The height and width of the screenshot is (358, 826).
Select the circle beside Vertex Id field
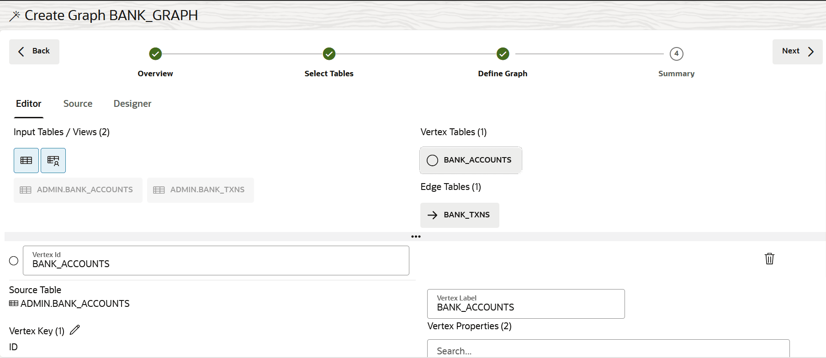tap(14, 261)
